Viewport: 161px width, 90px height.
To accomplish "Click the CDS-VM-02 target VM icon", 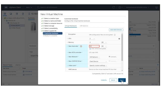I will coord(23,71).
